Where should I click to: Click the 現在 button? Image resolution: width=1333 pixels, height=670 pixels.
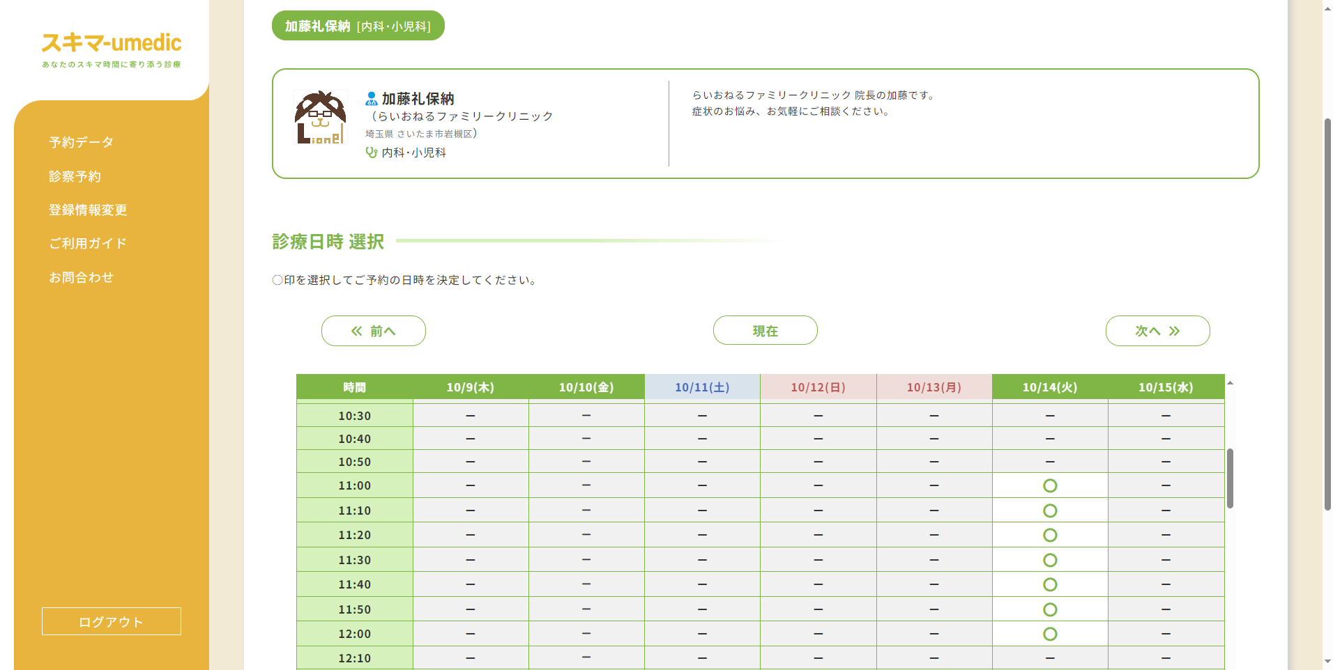tap(765, 330)
